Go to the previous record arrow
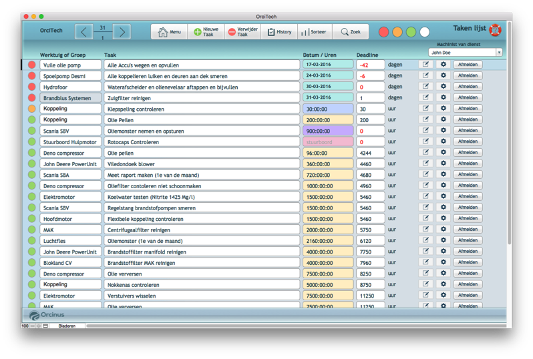 [x=83, y=32]
